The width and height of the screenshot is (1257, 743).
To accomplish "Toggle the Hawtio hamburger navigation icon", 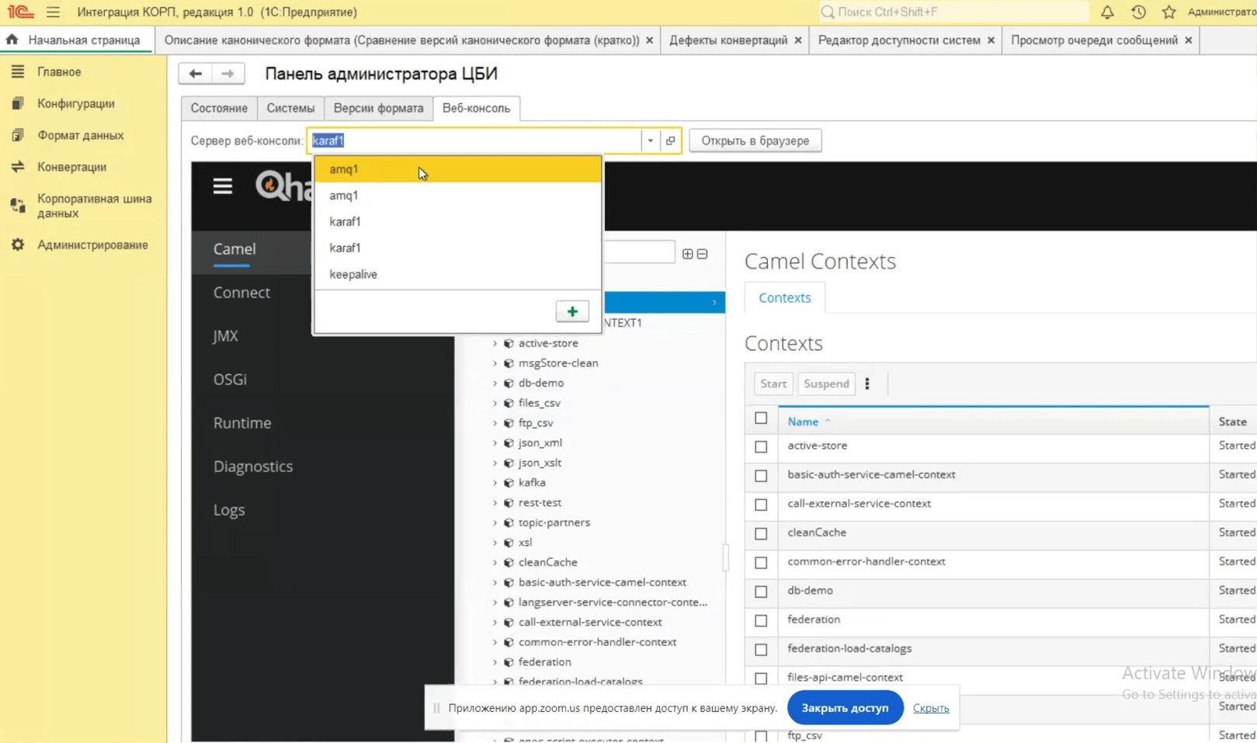I will [223, 186].
